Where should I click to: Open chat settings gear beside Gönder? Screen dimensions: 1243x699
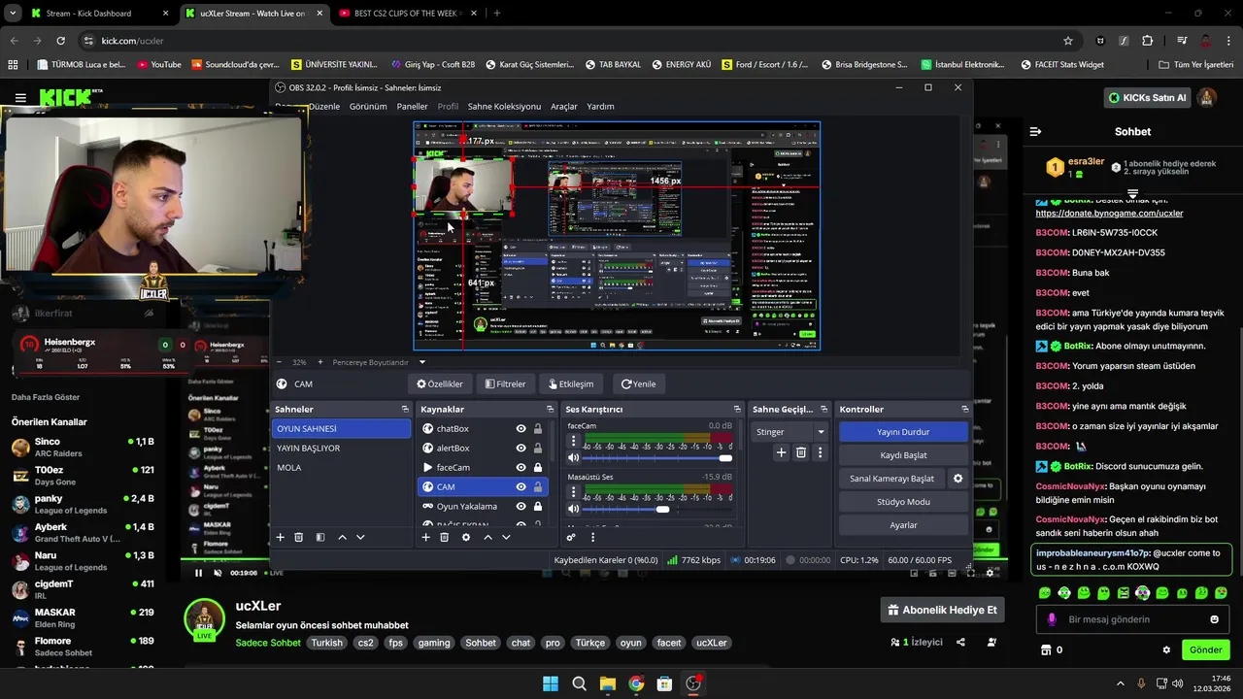click(x=1166, y=650)
